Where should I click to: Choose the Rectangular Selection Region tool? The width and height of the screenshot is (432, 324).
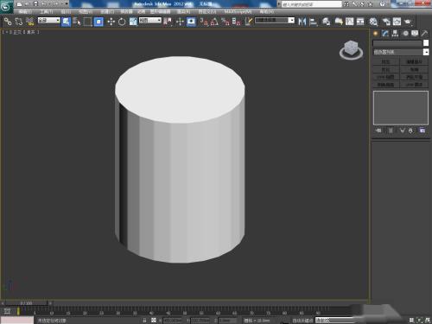(x=87, y=22)
